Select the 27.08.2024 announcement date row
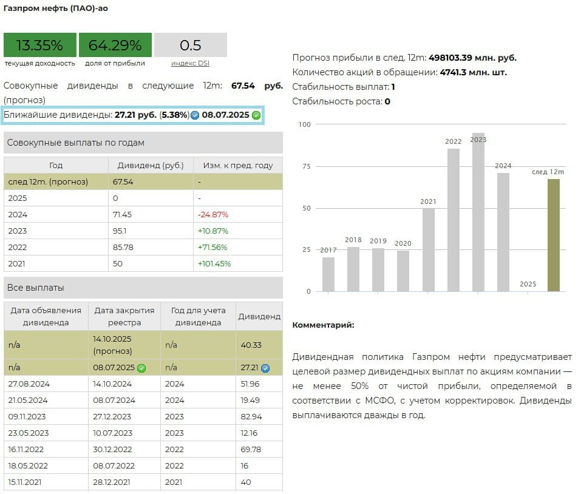The height and width of the screenshot is (494, 581). pyautogui.click(x=28, y=384)
